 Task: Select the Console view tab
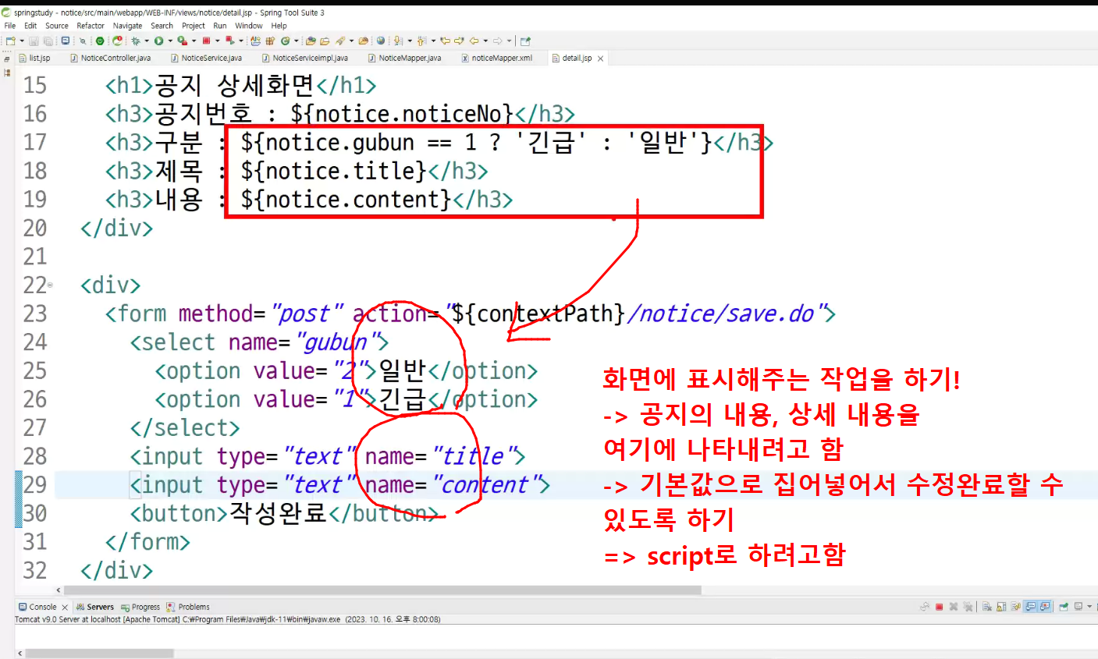point(37,607)
